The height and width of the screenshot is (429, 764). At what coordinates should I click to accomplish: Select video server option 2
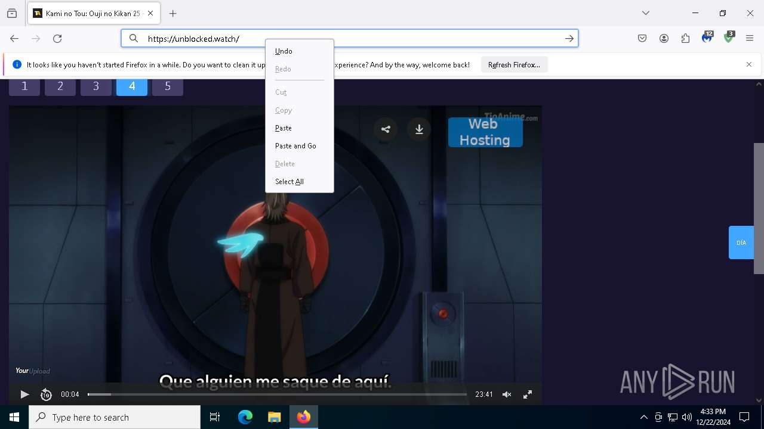[x=60, y=87]
